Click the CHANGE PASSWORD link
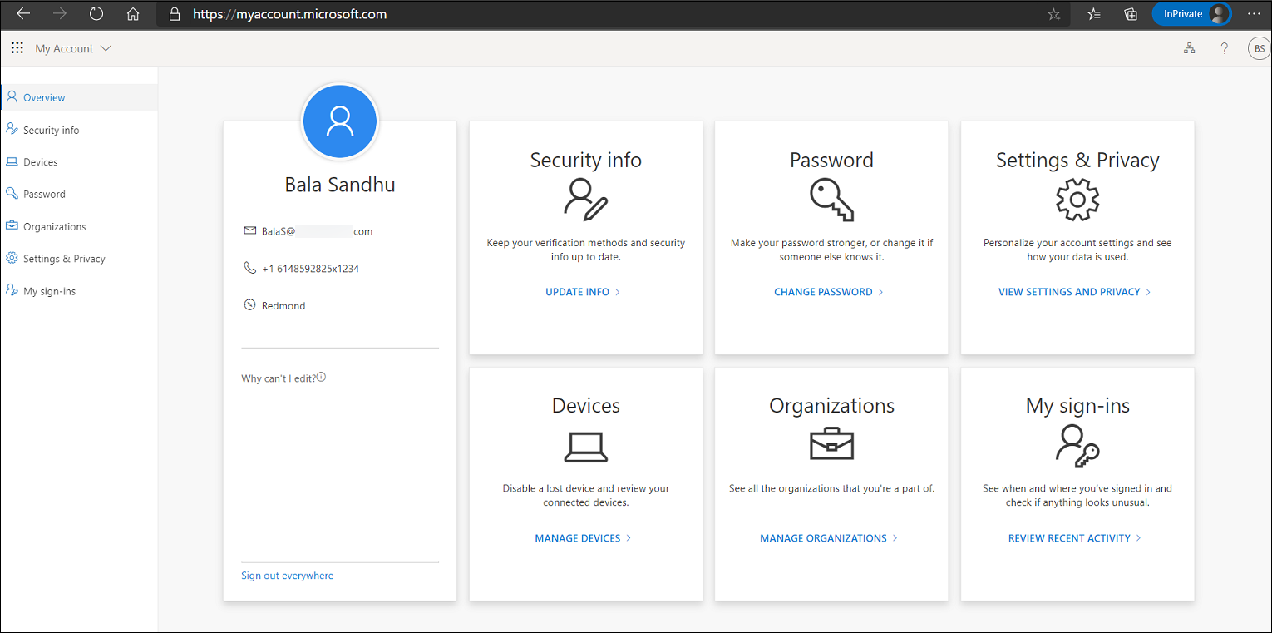1272x633 pixels. point(828,292)
